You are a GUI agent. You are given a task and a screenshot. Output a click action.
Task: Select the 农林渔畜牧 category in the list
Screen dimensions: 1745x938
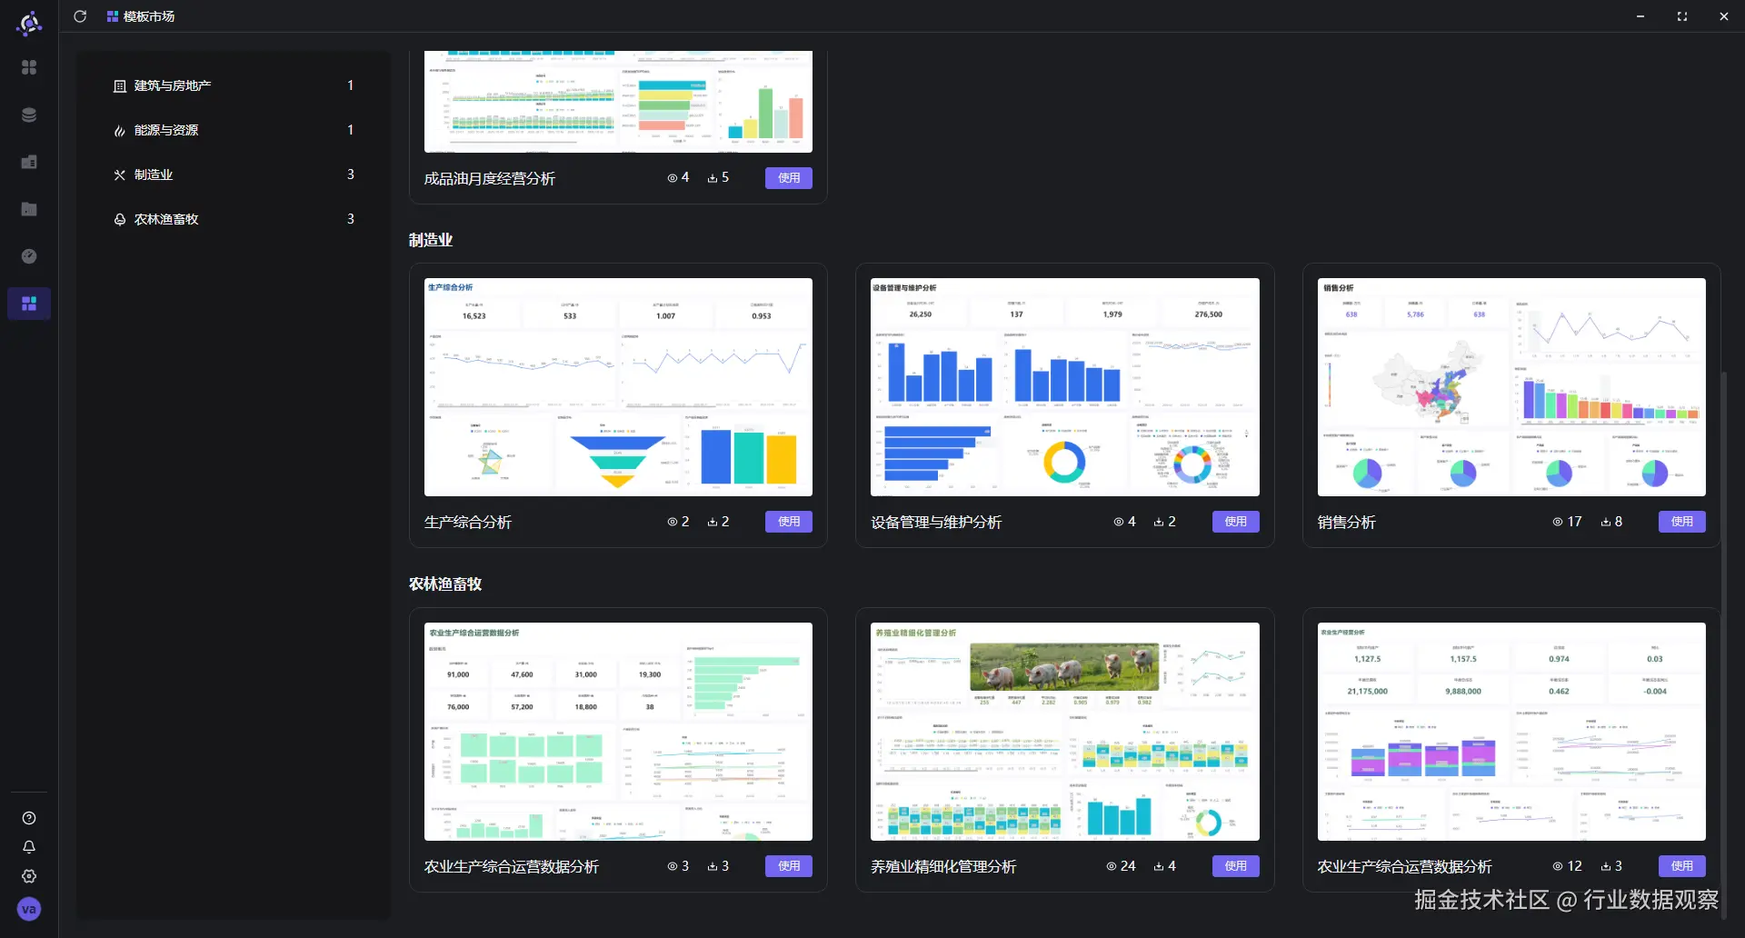(234, 219)
